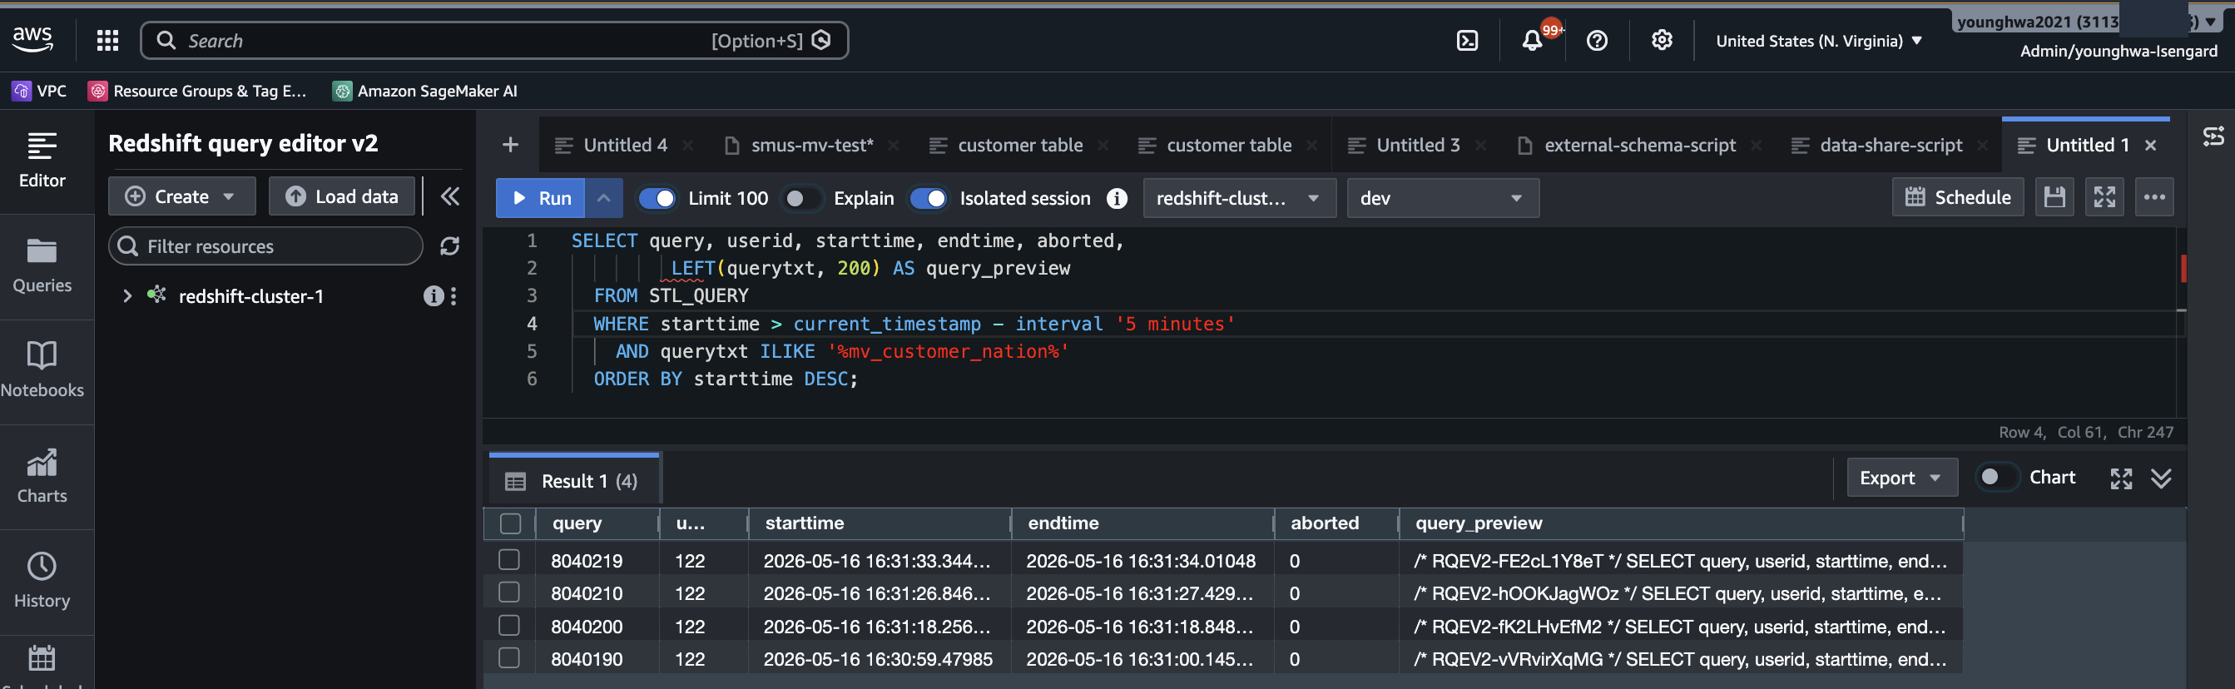
Task: Sort by the starttime column header
Action: point(880,523)
